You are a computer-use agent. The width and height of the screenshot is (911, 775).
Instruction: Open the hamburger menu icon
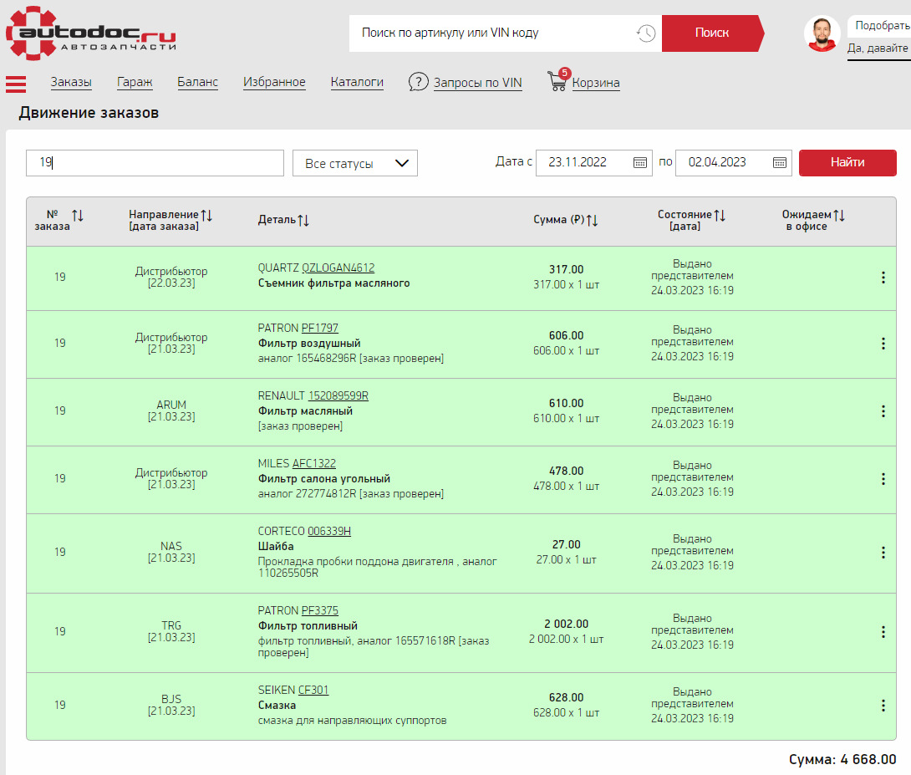(16, 84)
